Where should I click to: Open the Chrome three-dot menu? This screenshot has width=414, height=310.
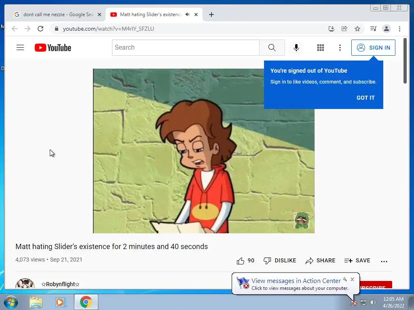399,29
